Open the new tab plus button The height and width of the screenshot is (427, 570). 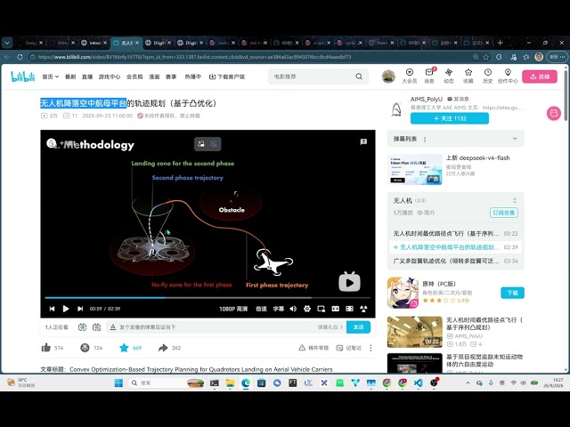500,43
